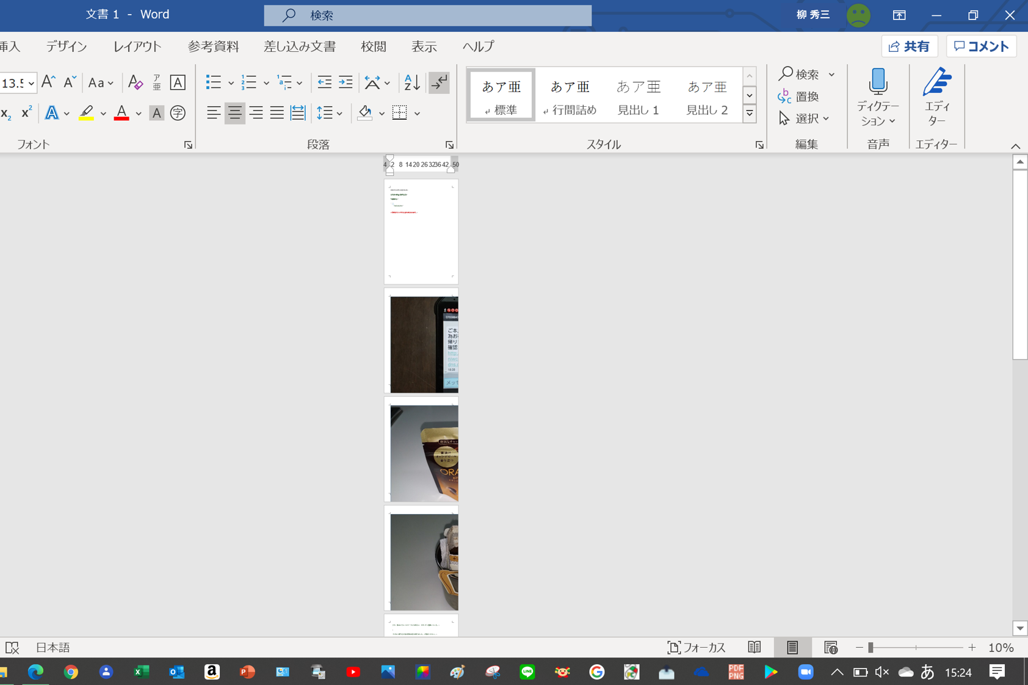Toggle character shading

pos(157,113)
